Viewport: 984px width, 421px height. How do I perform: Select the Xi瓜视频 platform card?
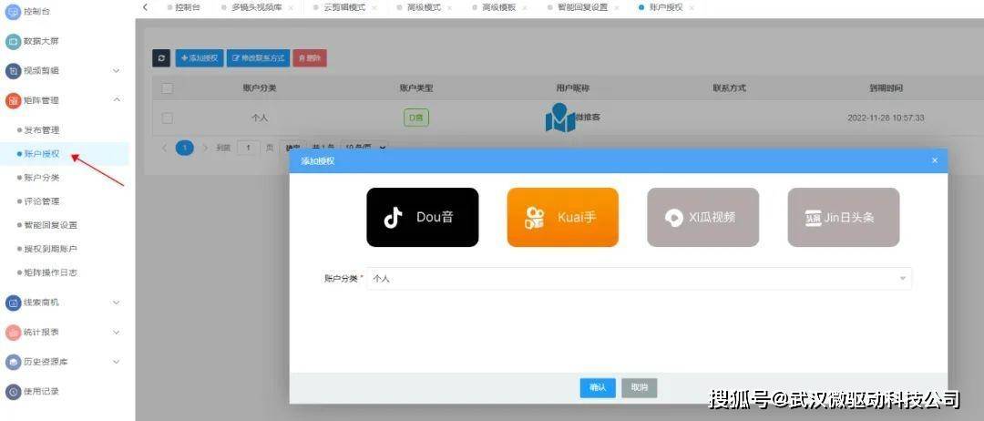coord(702,217)
